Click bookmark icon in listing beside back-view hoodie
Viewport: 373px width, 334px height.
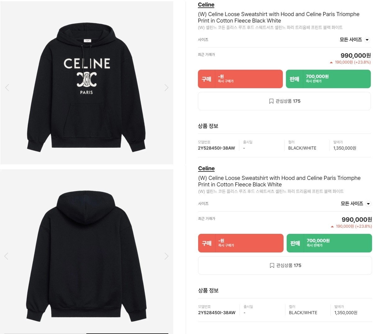(272, 265)
